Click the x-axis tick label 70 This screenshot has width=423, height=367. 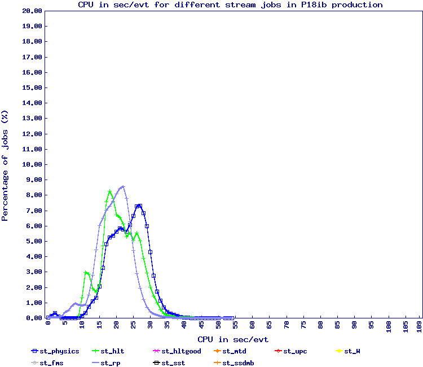(x=287, y=325)
